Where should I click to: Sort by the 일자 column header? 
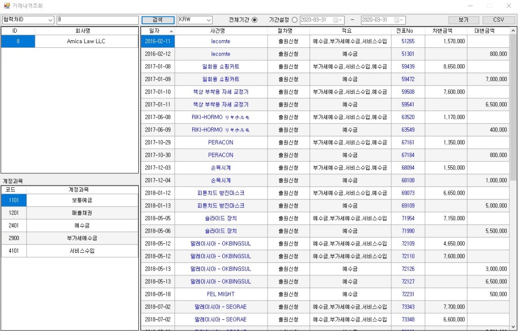point(158,31)
